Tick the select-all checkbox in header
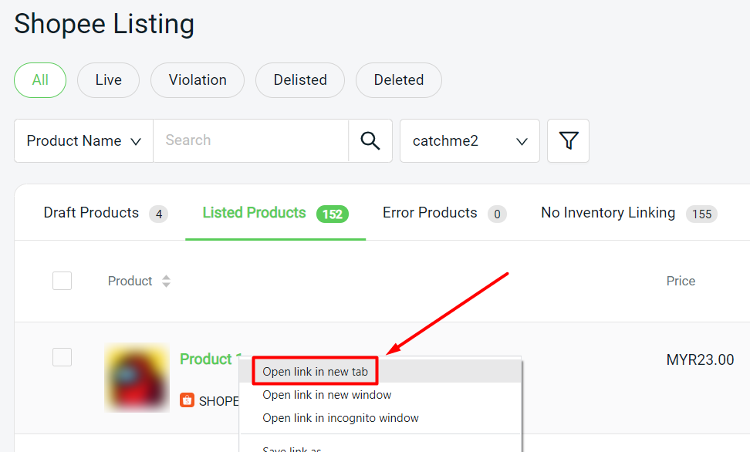This screenshot has height=452, width=750. point(62,281)
